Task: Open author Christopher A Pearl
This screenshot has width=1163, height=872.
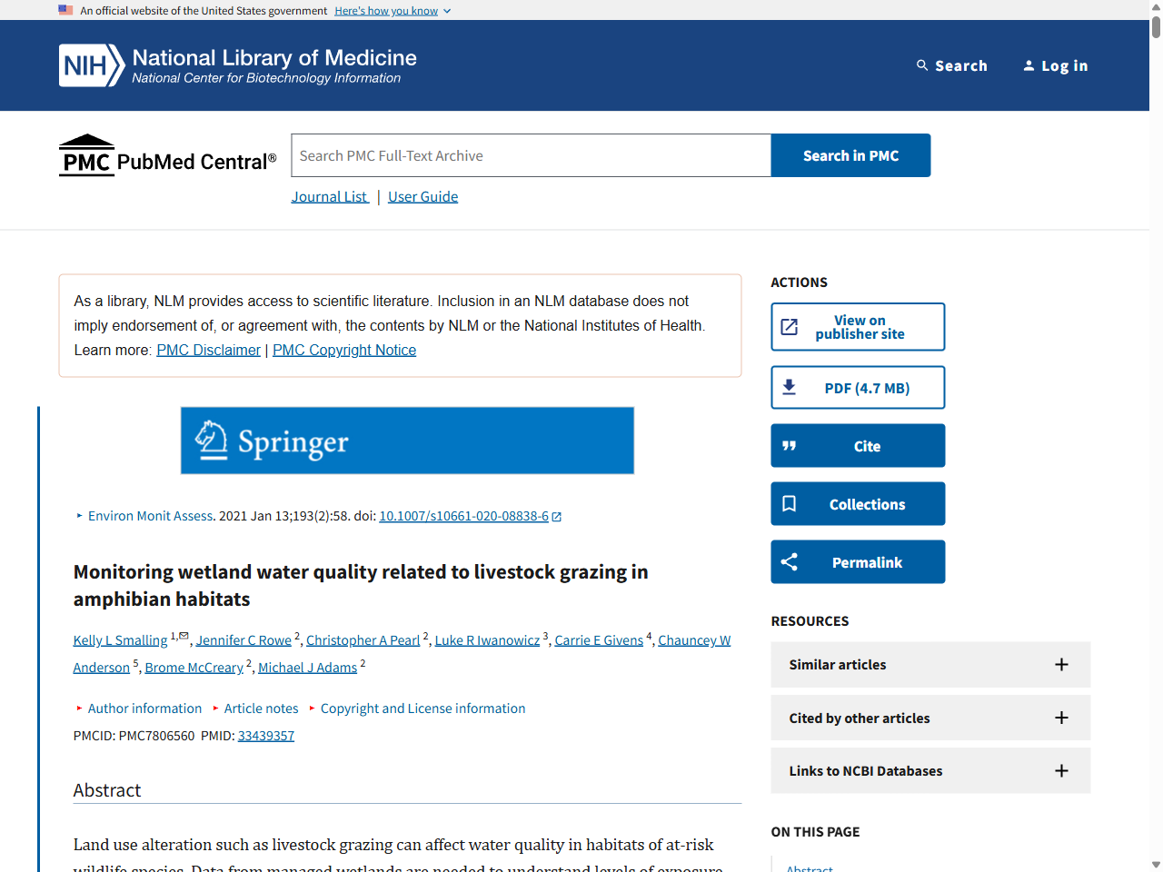Action: click(x=363, y=640)
